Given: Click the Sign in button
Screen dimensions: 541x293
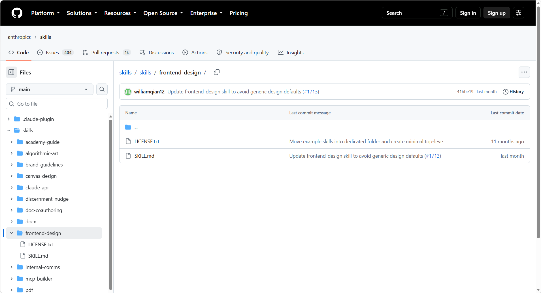Looking at the screenshot, I should coord(468,13).
